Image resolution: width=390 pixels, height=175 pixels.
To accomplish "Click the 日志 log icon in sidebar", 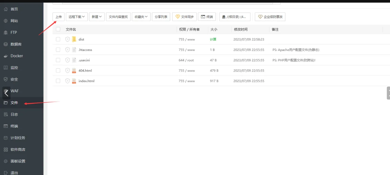I will (x=6, y=114).
